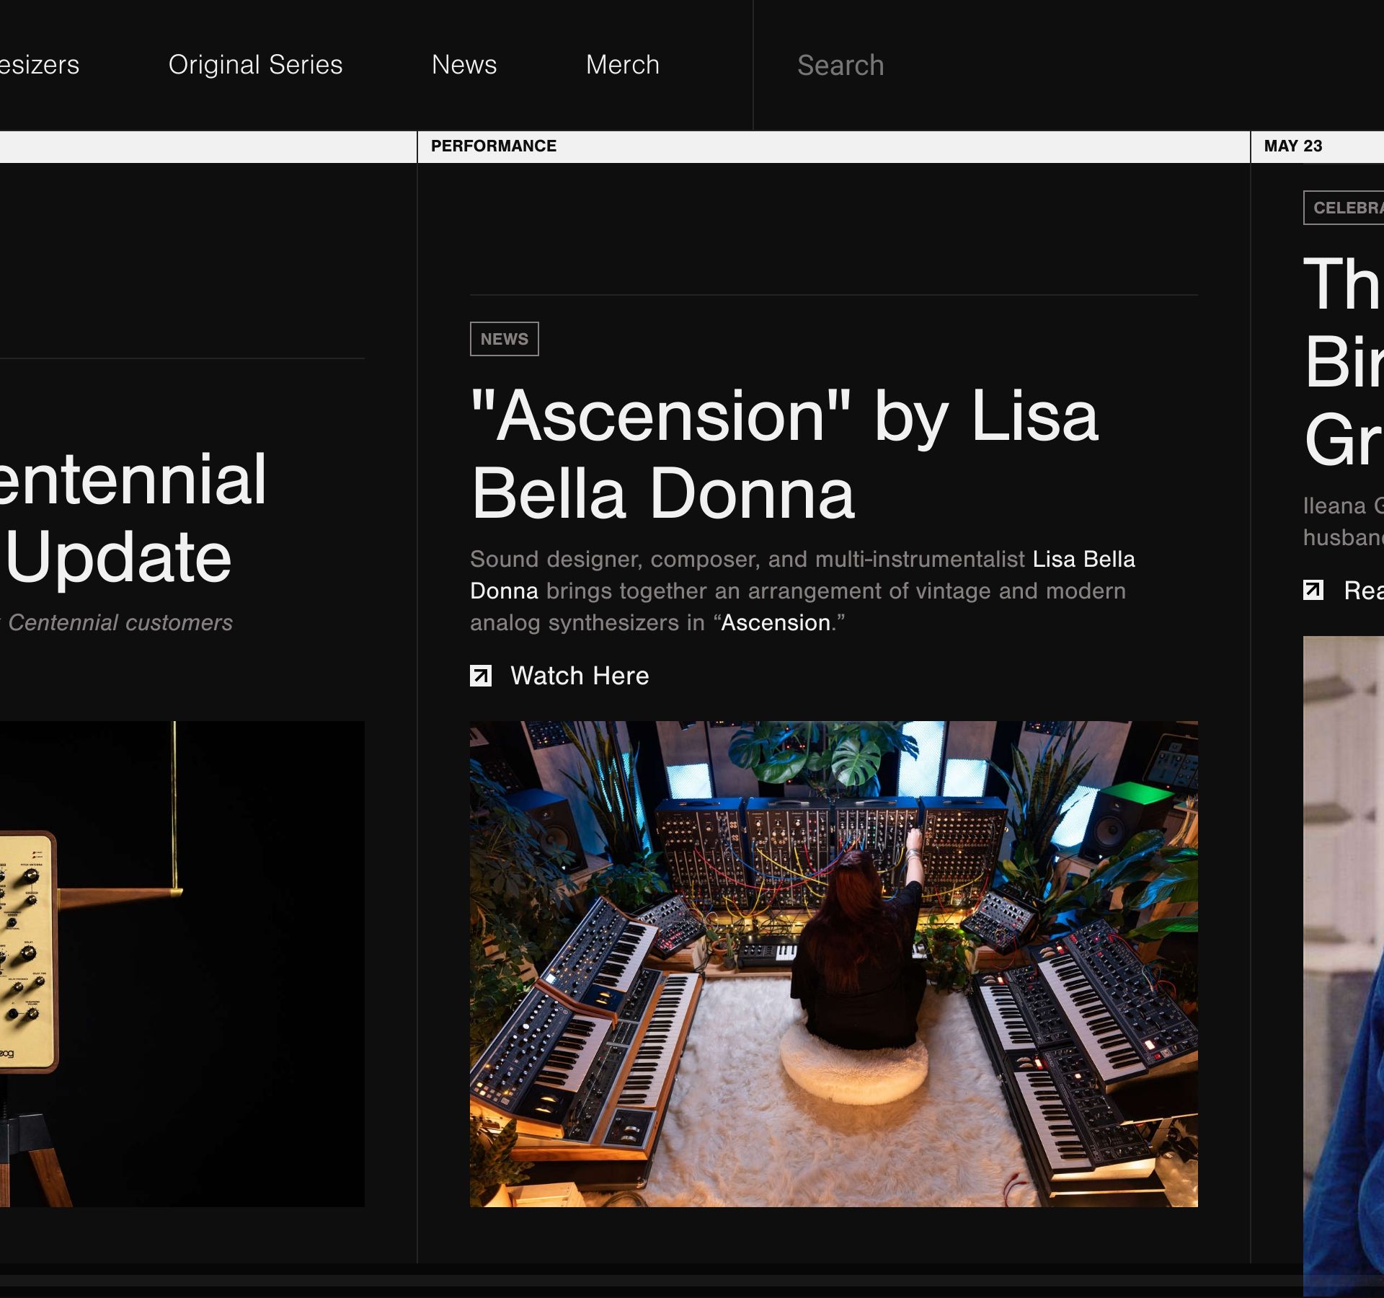This screenshot has height=1298, width=1384.
Task: Click the arrow icon beside the partially visible Read link
Action: point(1313,590)
